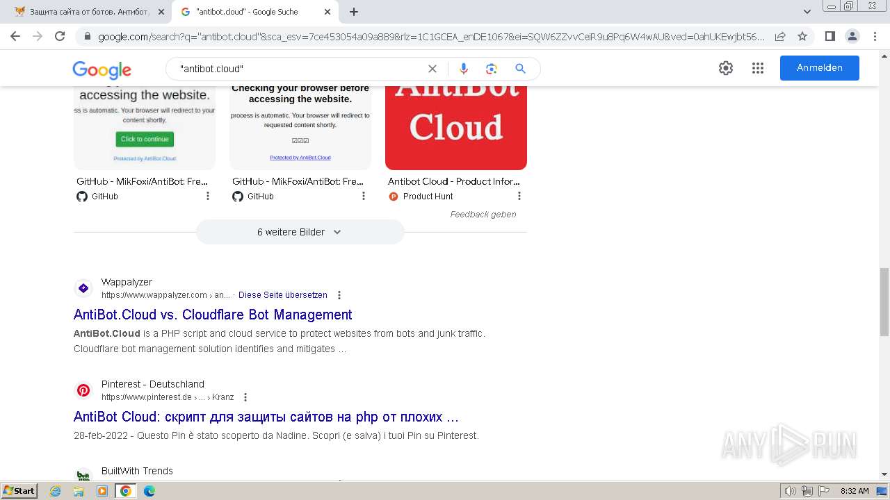The height and width of the screenshot is (500, 890).
Task: Go to the Google homepage logo
Action: 102,69
